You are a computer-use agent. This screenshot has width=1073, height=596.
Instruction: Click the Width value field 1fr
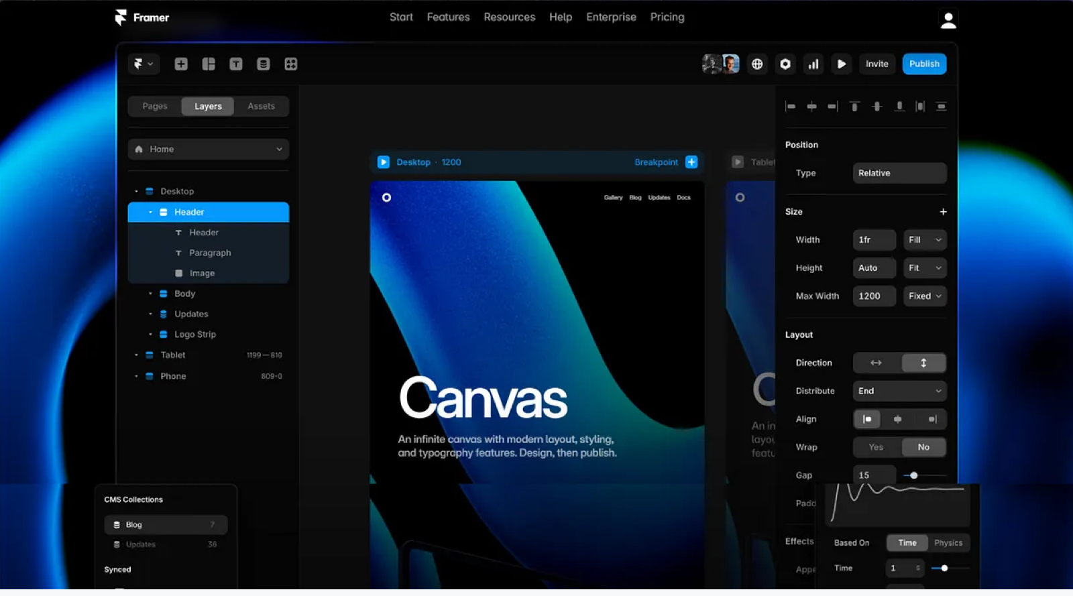point(874,240)
